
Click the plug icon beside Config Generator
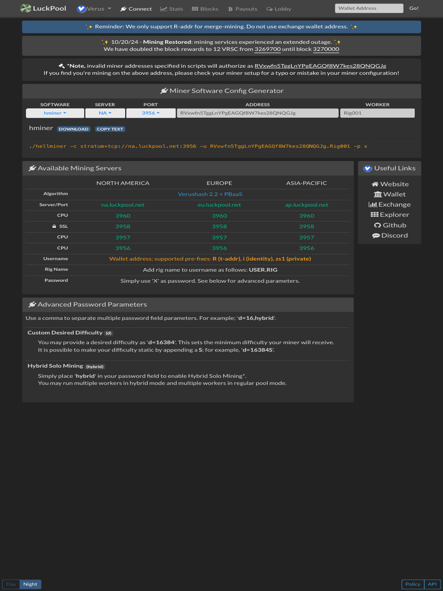[x=164, y=91]
